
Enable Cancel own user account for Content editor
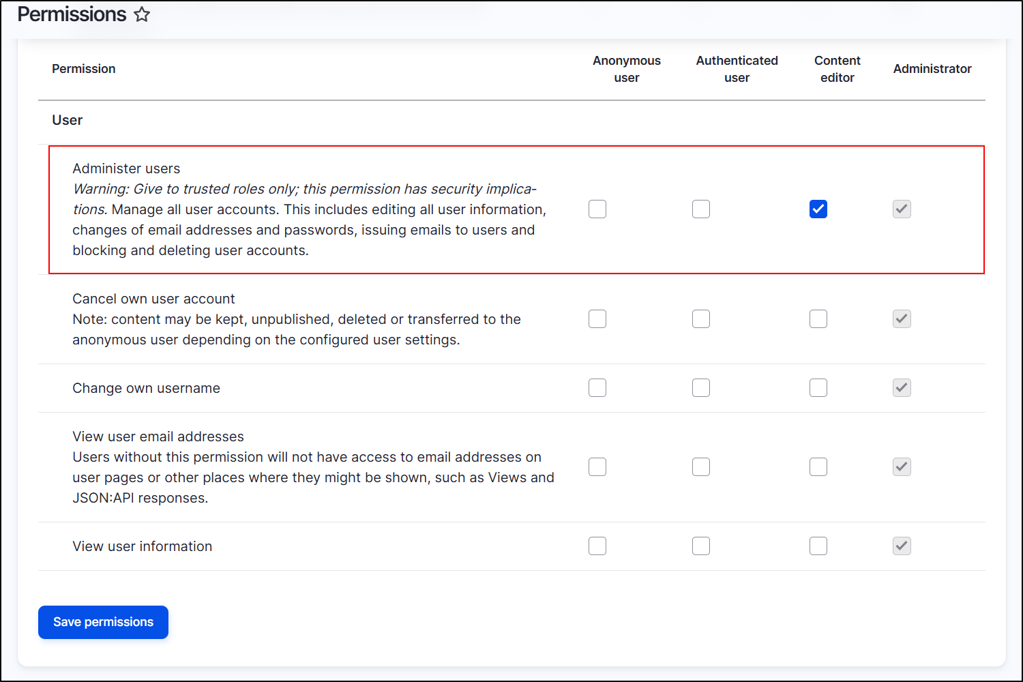818,319
